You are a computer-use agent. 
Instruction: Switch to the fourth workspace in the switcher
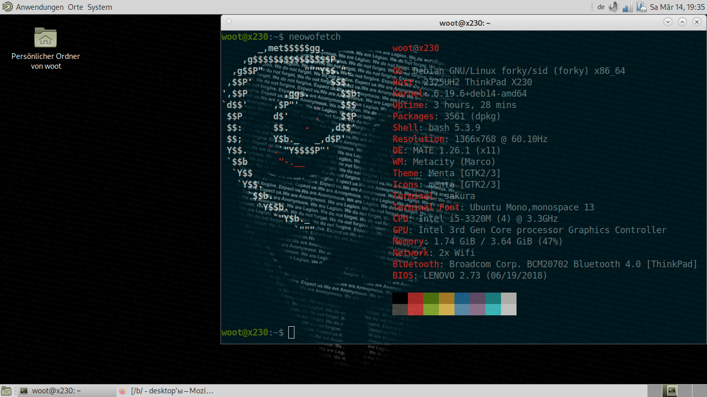(699, 391)
